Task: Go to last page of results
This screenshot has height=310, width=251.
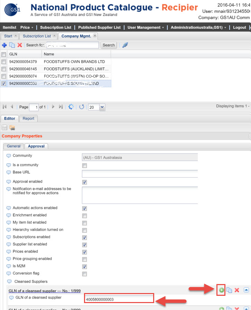Action: pos(61,107)
